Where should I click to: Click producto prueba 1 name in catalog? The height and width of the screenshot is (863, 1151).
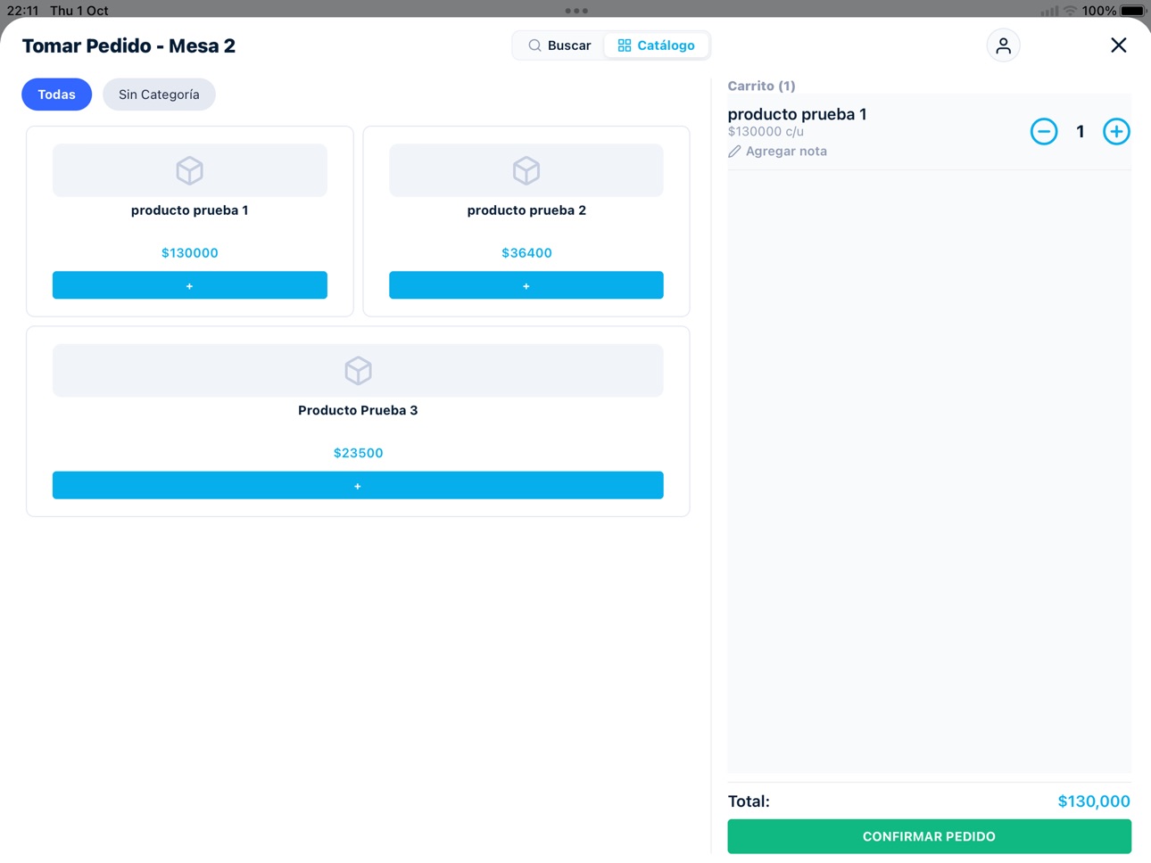[x=190, y=210]
